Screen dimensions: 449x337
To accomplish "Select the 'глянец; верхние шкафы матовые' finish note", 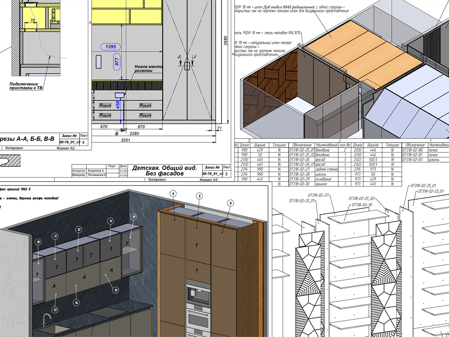I will click(32, 198).
